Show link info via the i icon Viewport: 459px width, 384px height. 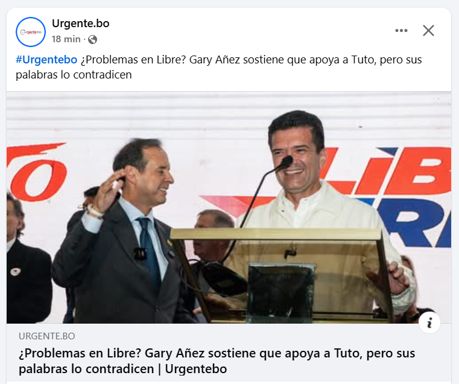pyautogui.click(x=429, y=323)
